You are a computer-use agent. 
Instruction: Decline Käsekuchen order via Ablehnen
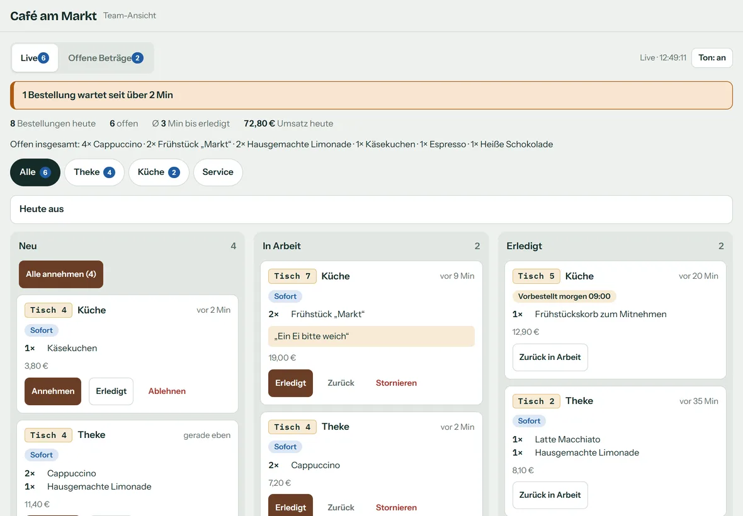(x=167, y=391)
